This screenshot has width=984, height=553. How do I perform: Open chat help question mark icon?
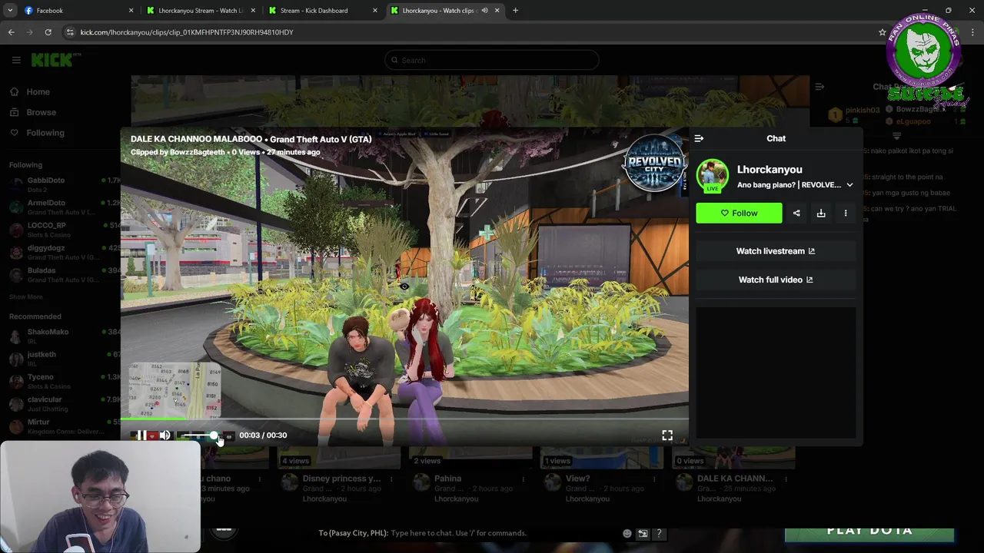[x=659, y=534]
